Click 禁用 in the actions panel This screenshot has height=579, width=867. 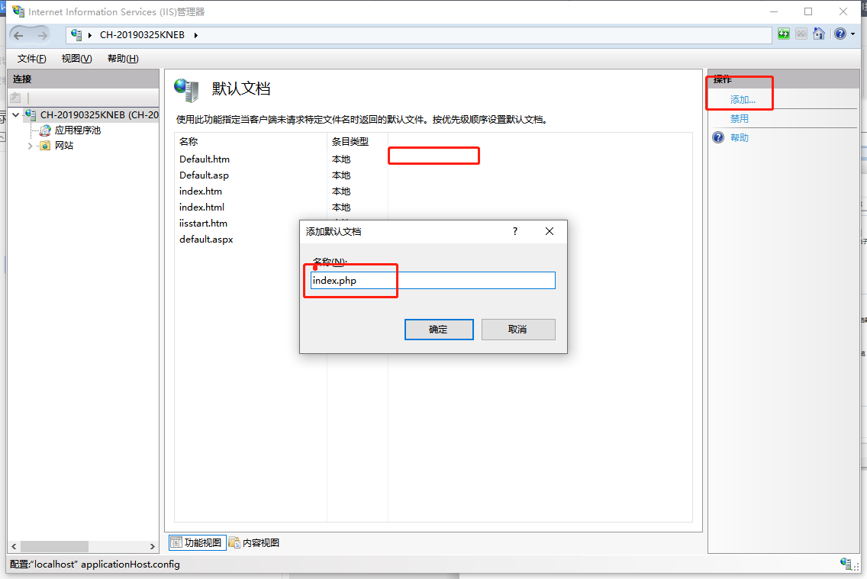(739, 118)
